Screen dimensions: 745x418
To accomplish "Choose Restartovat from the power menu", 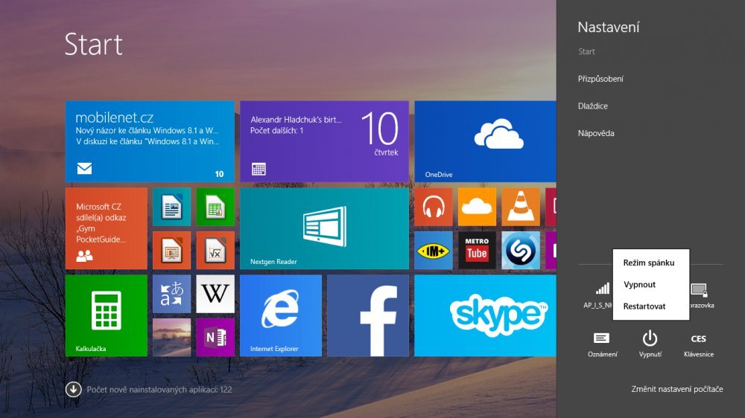I will click(x=644, y=306).
